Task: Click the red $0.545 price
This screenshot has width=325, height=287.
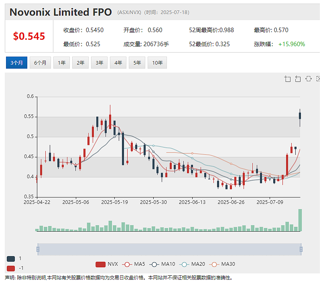Action: coord(29,36)
